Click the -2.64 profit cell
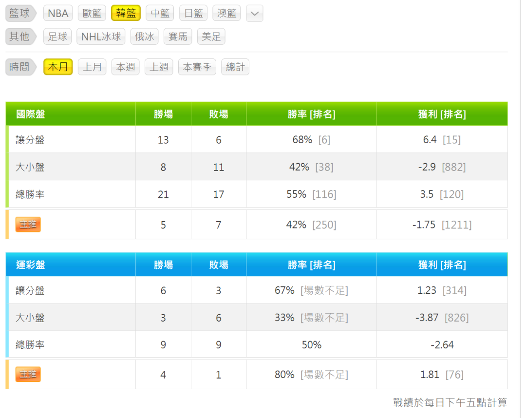 tap(442, 345)
